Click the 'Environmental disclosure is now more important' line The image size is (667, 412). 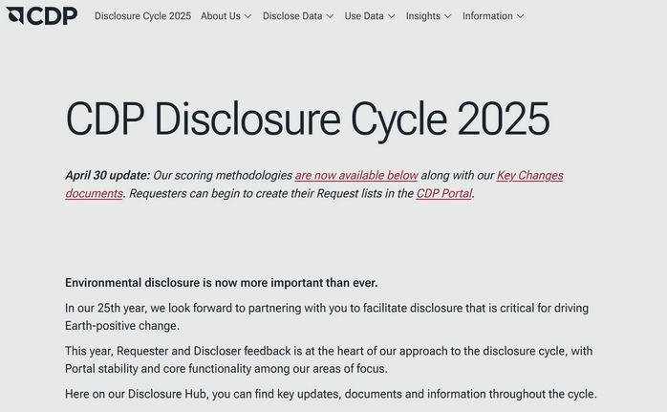[x=222, y=283]
